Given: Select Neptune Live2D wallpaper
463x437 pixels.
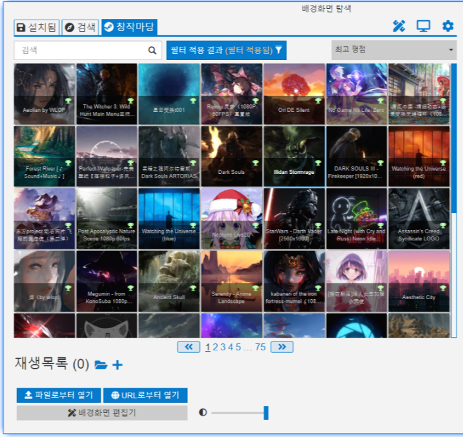Looking at the screenshot, I should (x=231, y=219).
